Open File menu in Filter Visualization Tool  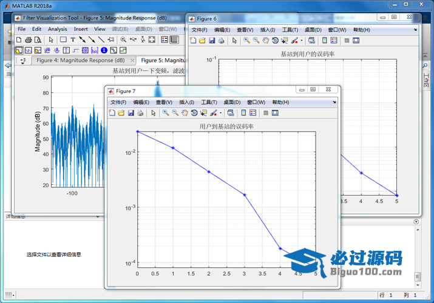pyautogui.click(x=22, y=29)
